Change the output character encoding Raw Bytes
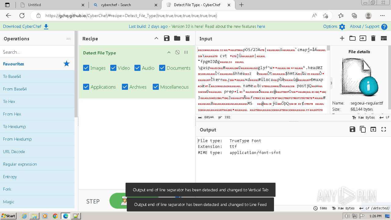Screen dimensions: 391x220 [x=343, y=208]
